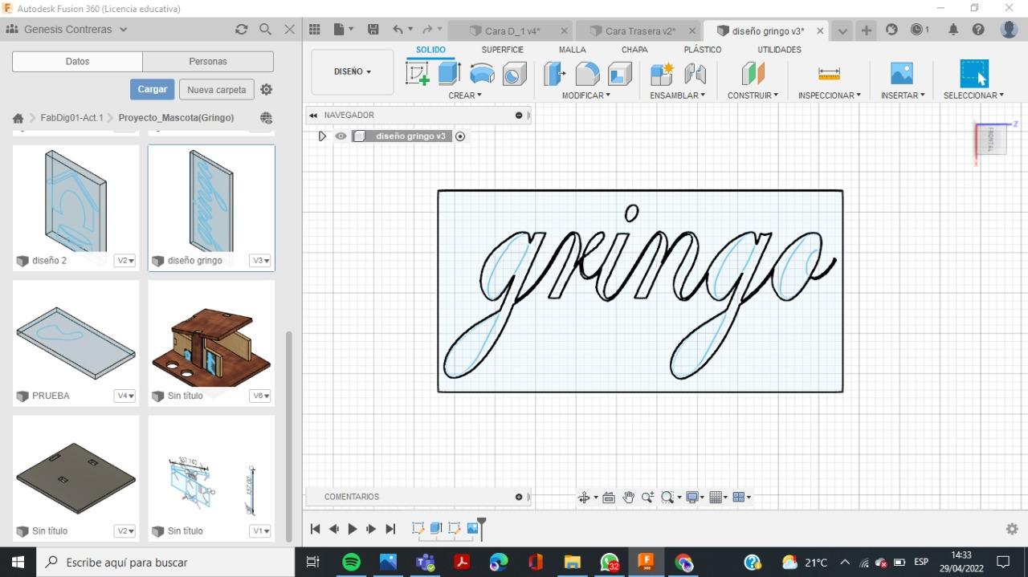Expand the Insertar menu
The image size is (1028, 577).
903,95
